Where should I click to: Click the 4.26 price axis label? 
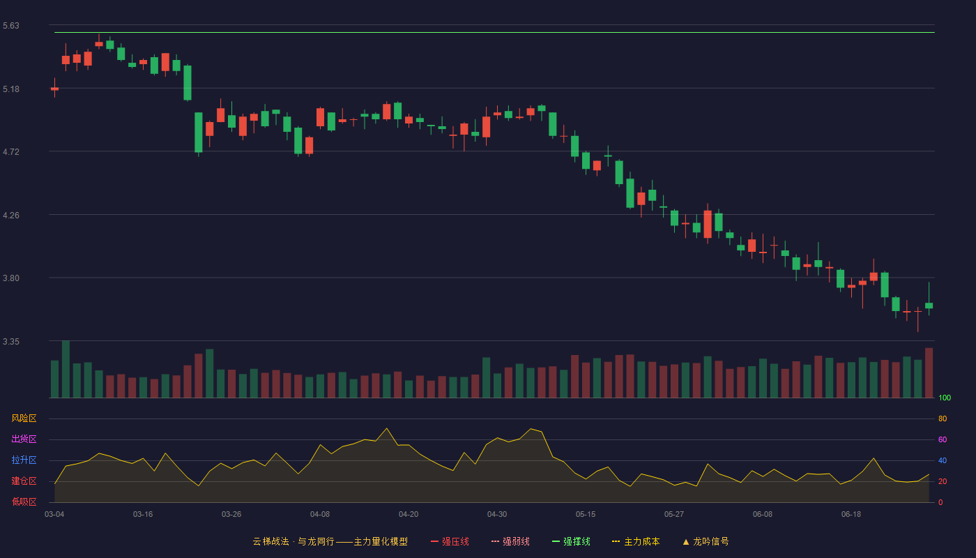click(11, 216)
